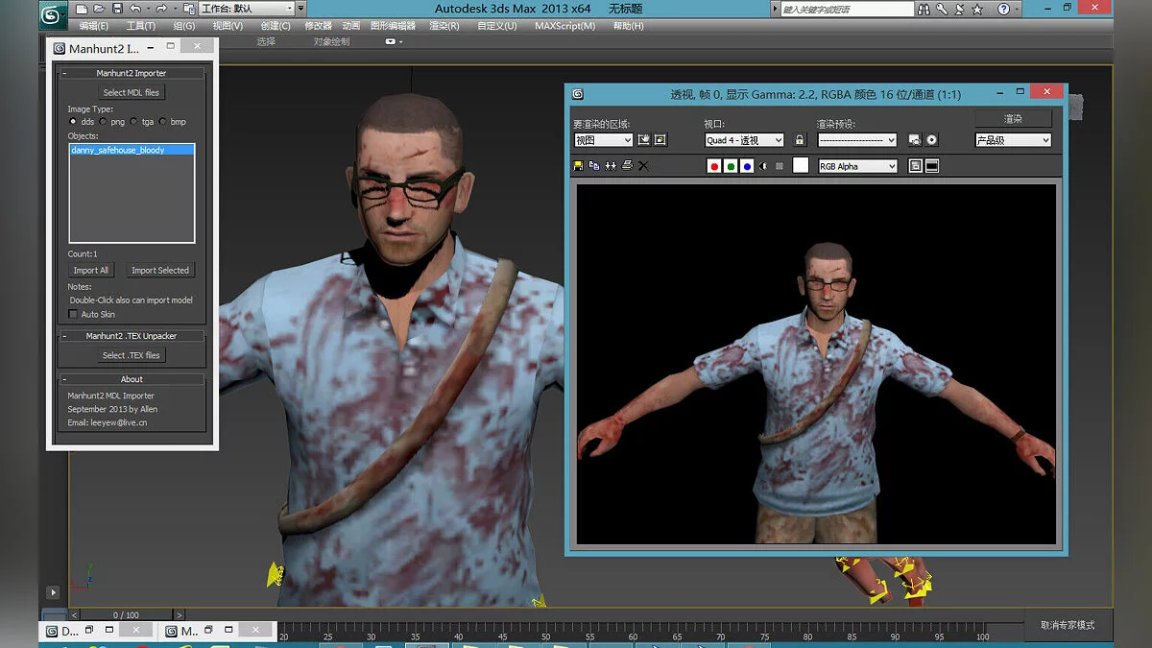Click the play arrow icon at viewport lower left
The image size is (1152, 648).
point(53,592)
